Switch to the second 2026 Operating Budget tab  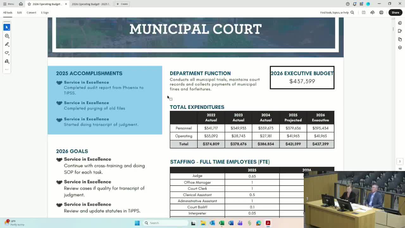(90, 4)
